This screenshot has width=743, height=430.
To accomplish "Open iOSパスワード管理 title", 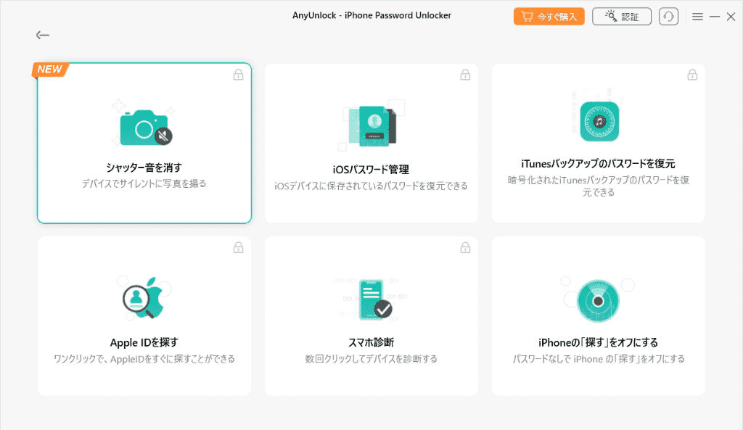I will pos(371,170).
